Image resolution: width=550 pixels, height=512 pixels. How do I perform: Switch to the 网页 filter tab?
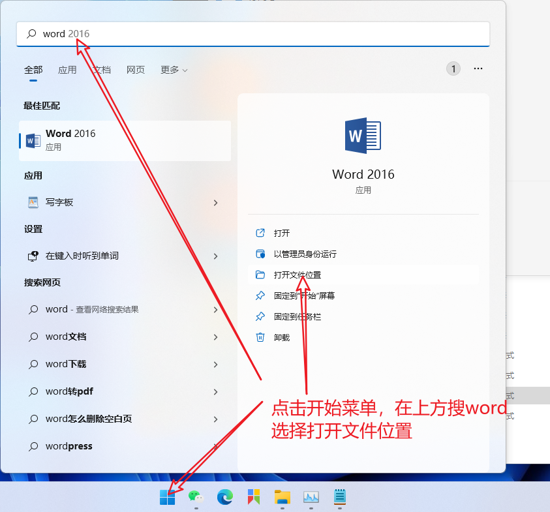pyautogui.click(x=136, y=70)
